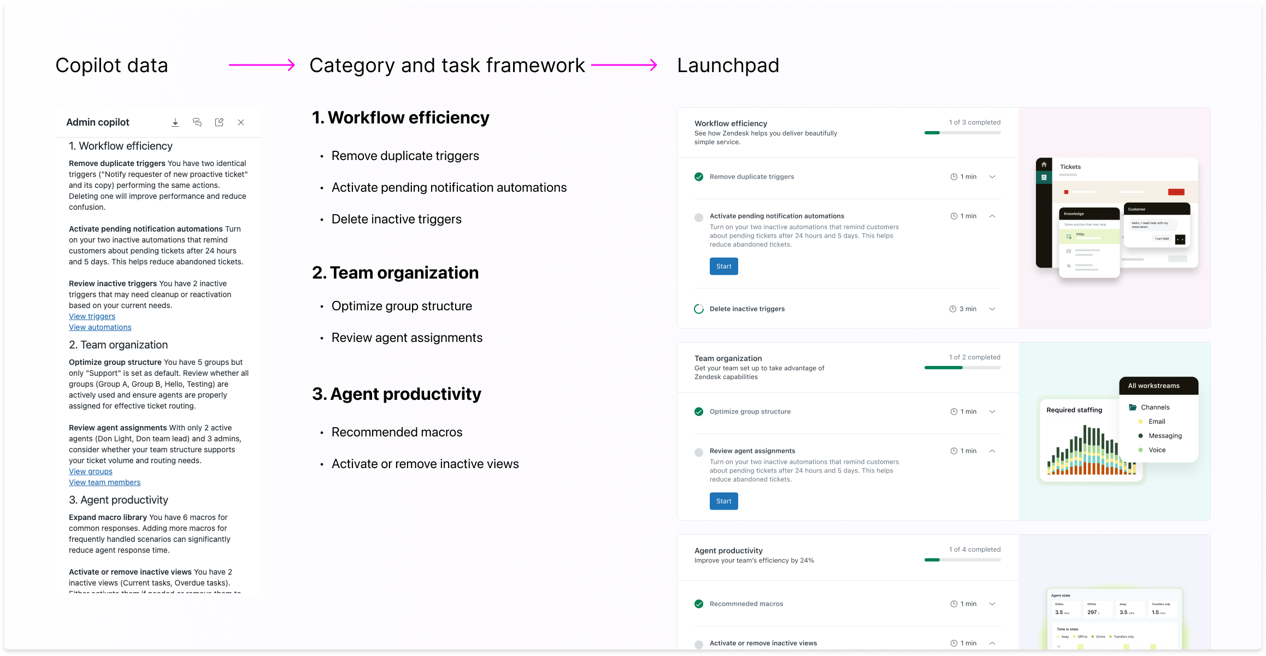Check the Activate pending notification automations circle
The height and width of the screenshot is (656, 1266).
[699, 218]
